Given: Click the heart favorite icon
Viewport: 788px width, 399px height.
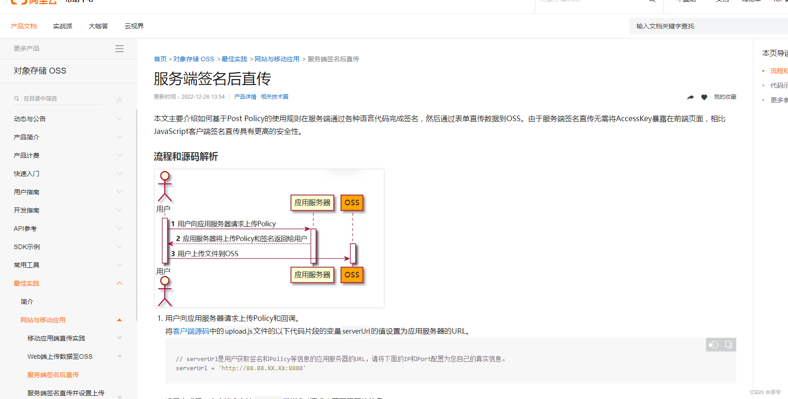Looking at the screenshot, I should 704,97.
